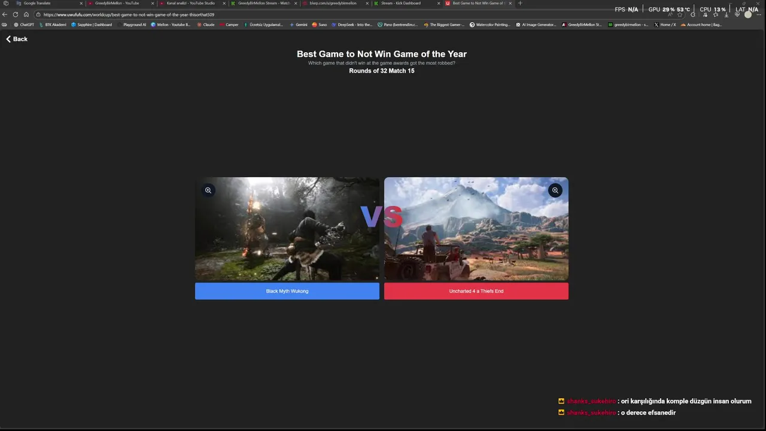View site information lock icon
This screenshot has width=766, height=431.
[38, 14]
